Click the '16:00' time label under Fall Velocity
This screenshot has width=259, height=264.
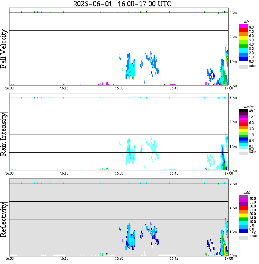pyautogui.click(x=9, y=88)
